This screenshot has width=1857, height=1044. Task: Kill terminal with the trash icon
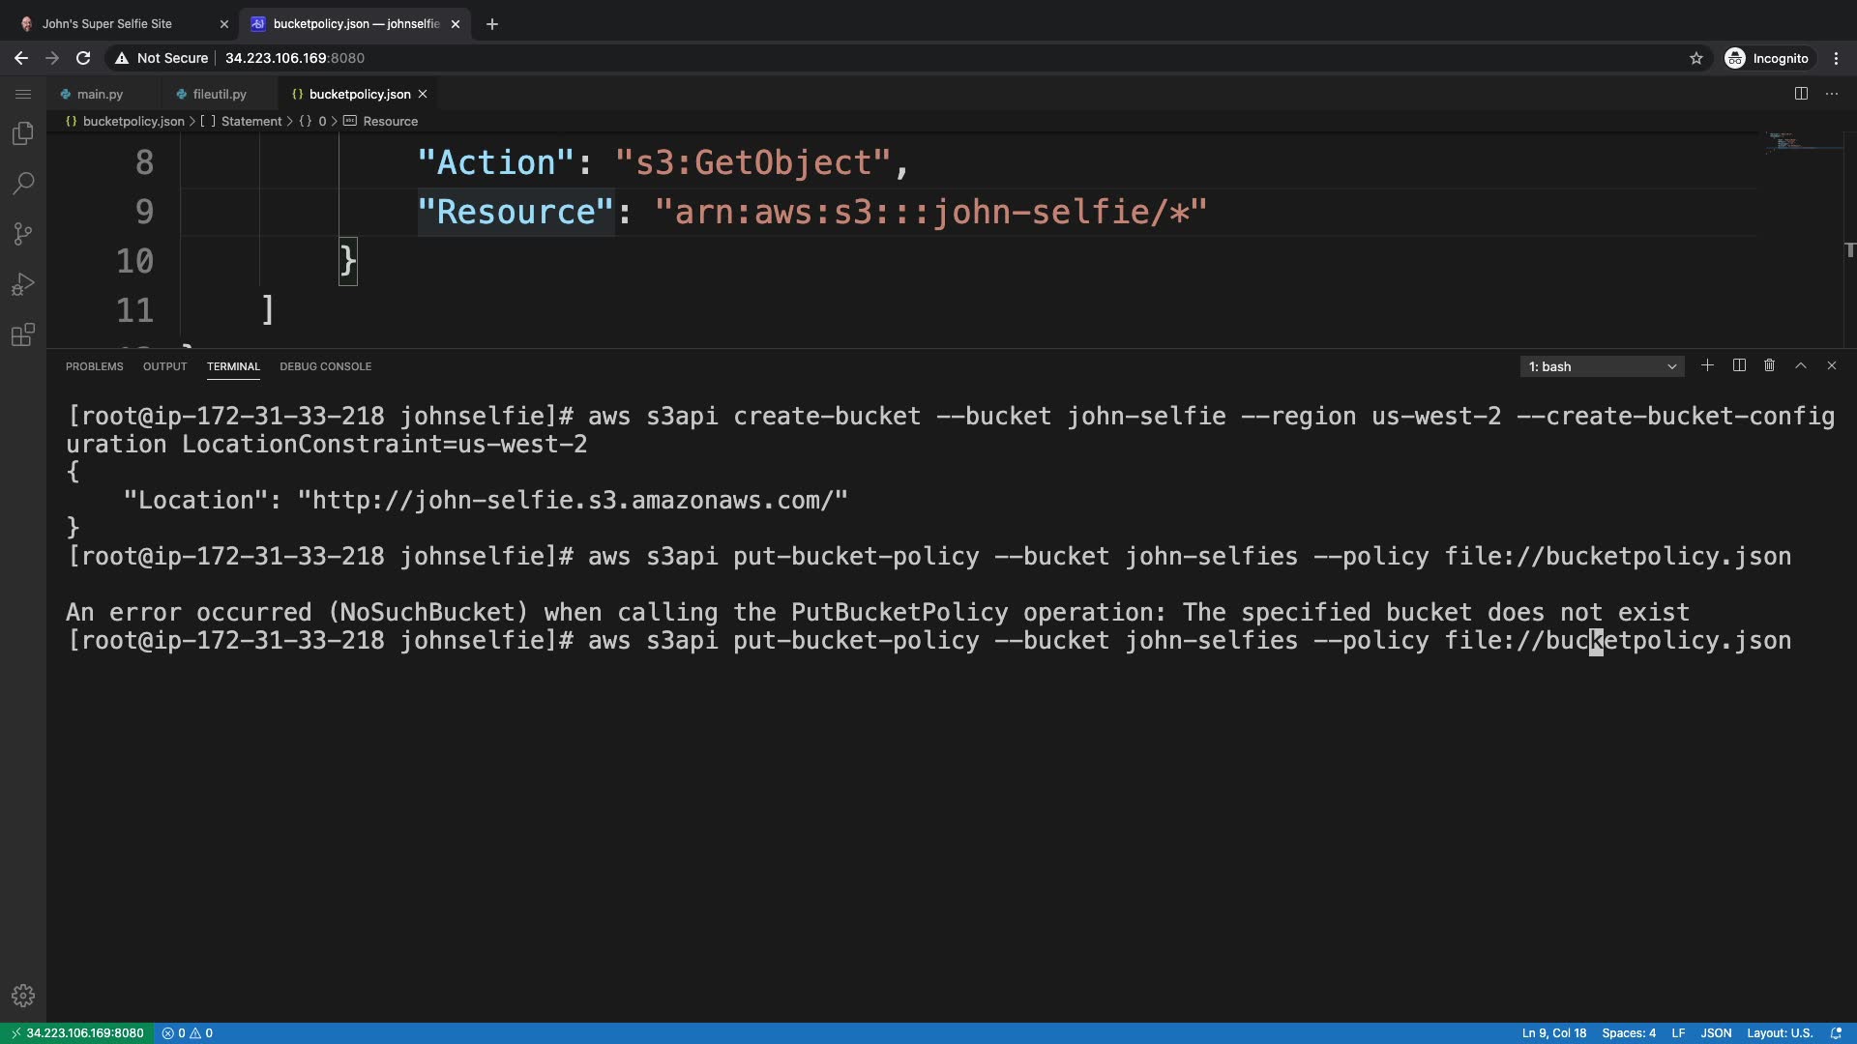[x=1769, y=365]
